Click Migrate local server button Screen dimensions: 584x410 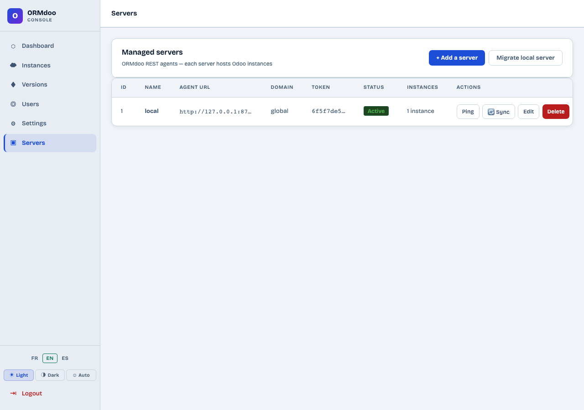coord(526,58)
